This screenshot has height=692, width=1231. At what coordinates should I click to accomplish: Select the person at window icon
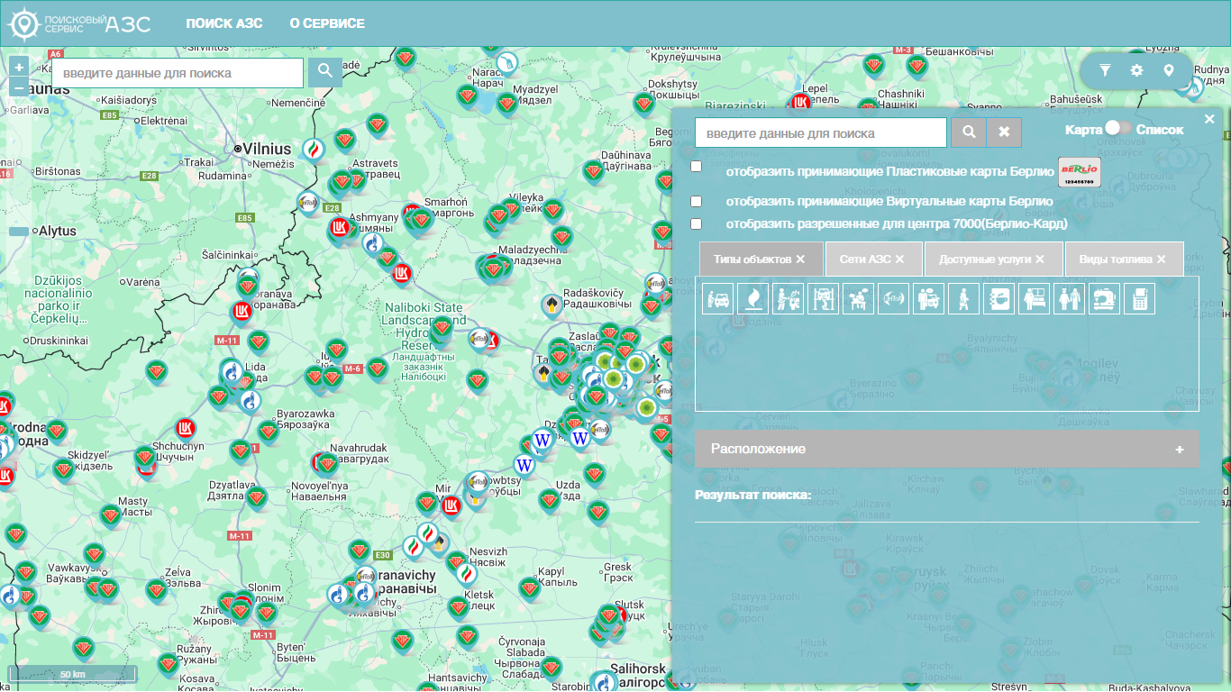coord(1034,298)
